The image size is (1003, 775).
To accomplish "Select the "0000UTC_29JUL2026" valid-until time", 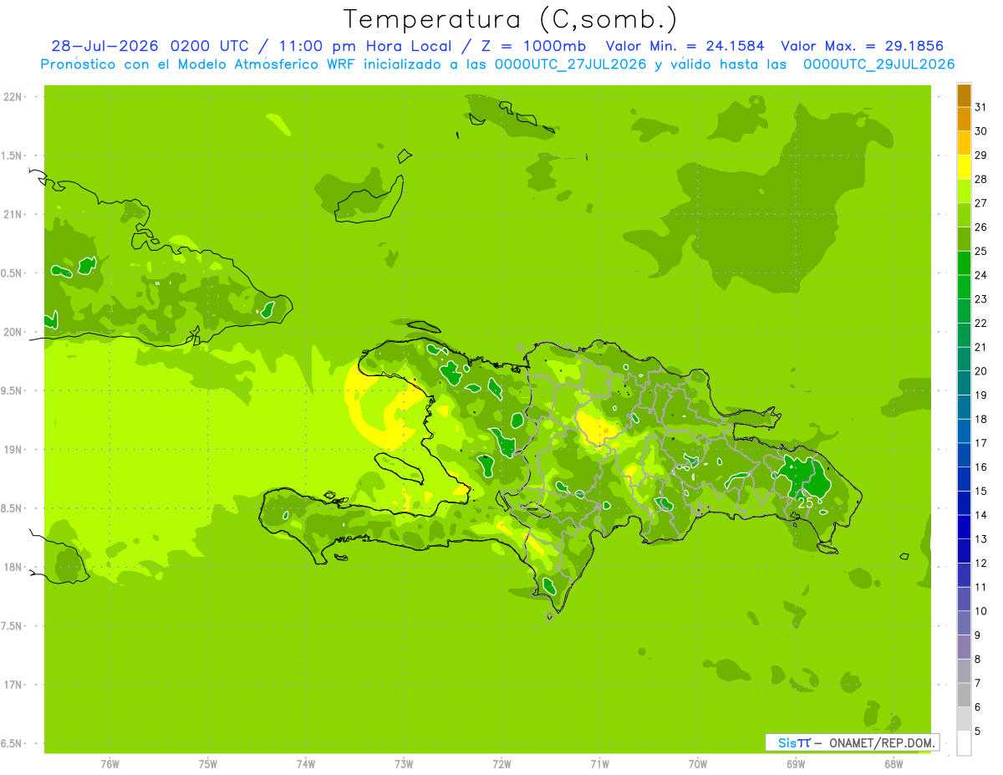I will coord(879,64).
